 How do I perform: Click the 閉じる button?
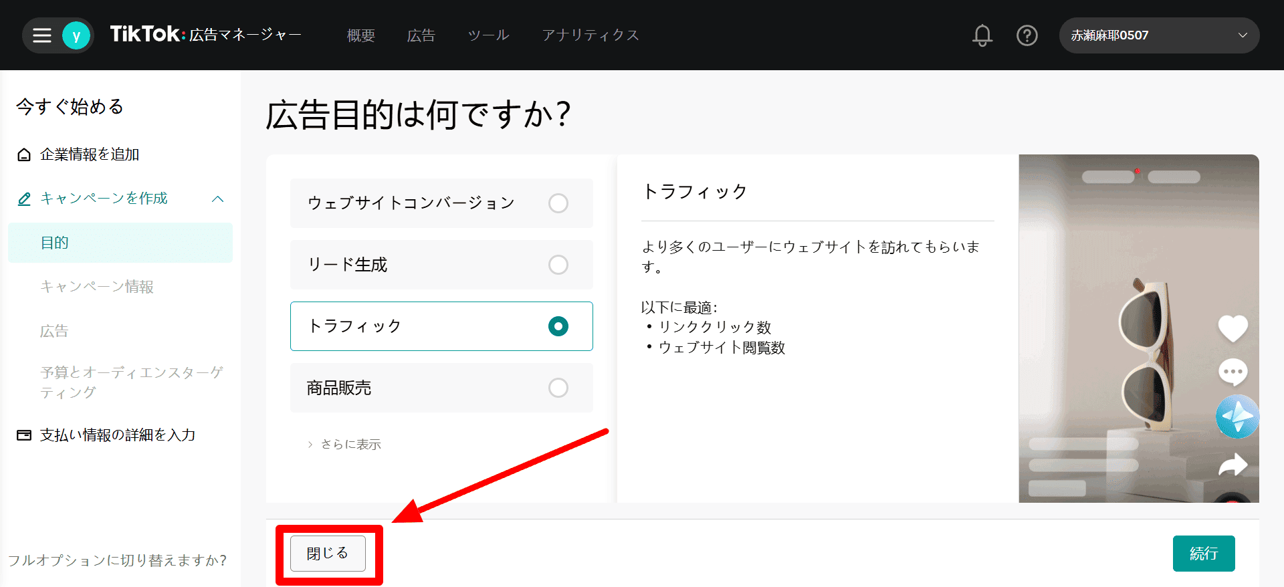(x=328, y=554)
